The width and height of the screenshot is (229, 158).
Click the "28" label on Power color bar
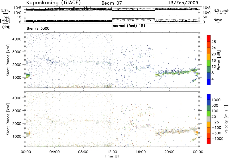(x=214, y=42)
